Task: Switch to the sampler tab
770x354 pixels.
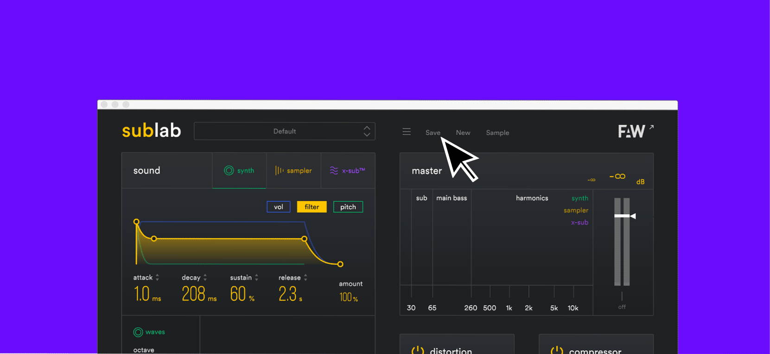Action: (293, 171)
